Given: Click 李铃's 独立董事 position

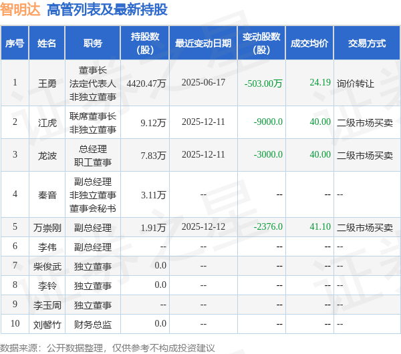Looking at the screenshot, I should 93,286.
